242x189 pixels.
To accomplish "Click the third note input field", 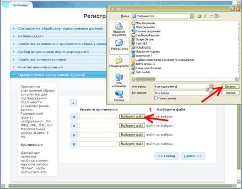I will [x=98, y=135].
